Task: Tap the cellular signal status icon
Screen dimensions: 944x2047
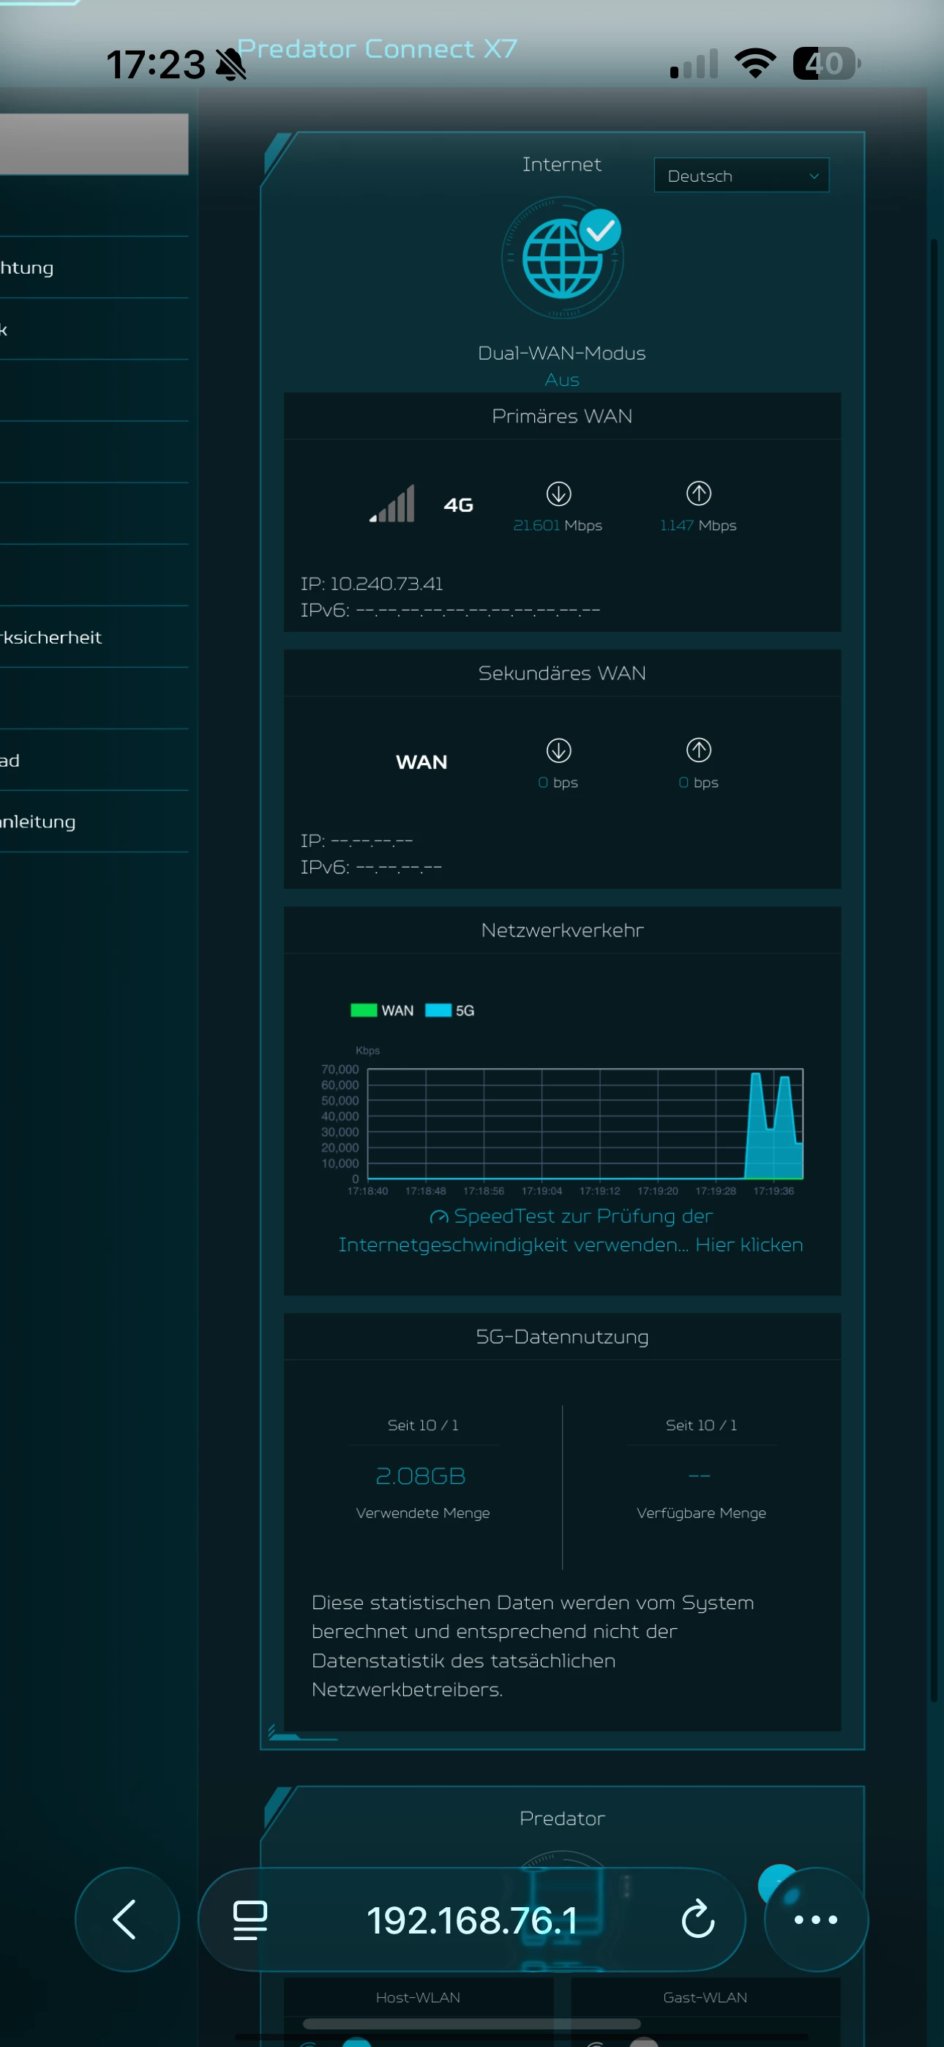Action: (694, 64)
